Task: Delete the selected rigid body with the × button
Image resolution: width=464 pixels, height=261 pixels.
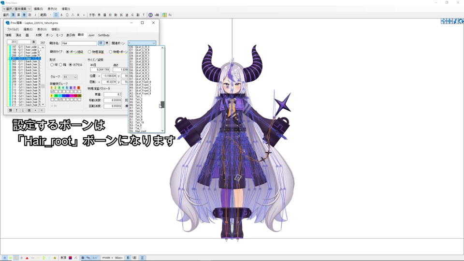Action: (42, 110)
